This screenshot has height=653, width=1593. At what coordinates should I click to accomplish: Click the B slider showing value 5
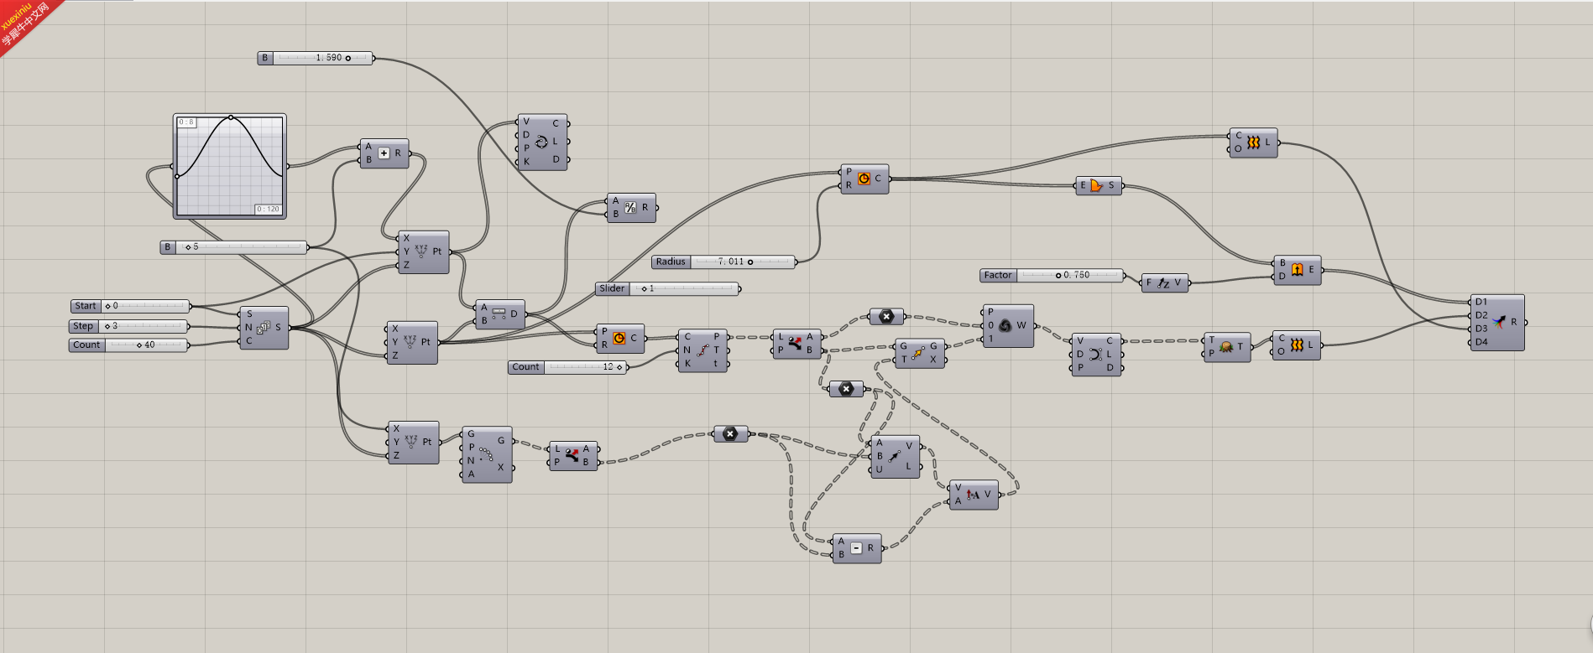pyautogui.click(x=234, y=247)
